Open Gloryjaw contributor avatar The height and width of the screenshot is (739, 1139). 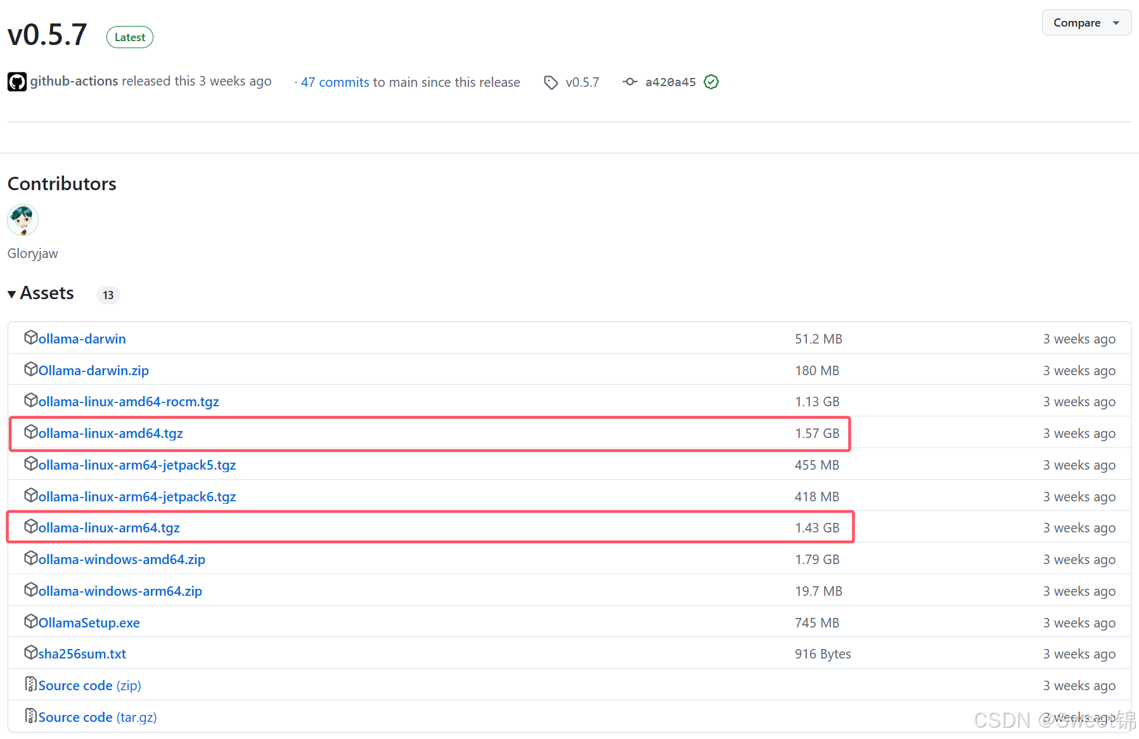[23, 220]
